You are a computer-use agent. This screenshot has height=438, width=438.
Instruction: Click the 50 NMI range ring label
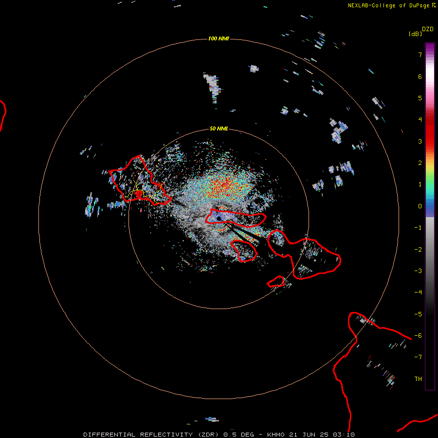point(219,128)
